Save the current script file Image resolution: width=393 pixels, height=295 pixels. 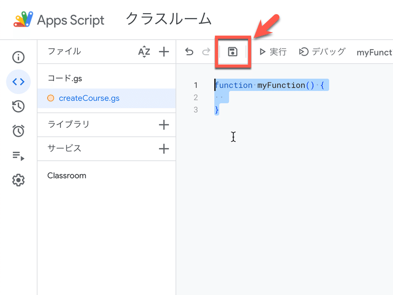click(x=232, y=52)
